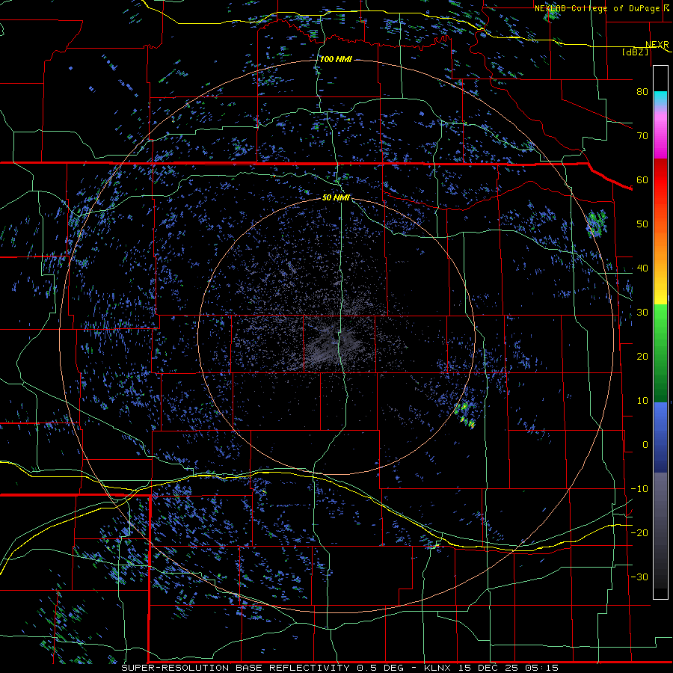
Task: Select the 20 value on dBZ scale
Action: 642,356
